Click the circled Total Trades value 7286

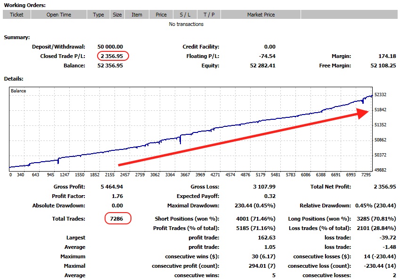click(x=116, y=219)
